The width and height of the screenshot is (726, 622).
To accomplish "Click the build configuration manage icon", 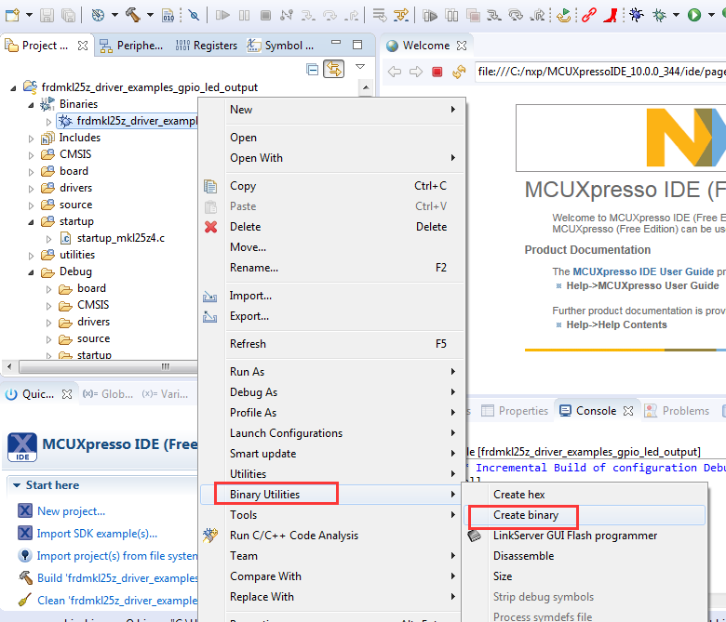I will click(98, 15).
